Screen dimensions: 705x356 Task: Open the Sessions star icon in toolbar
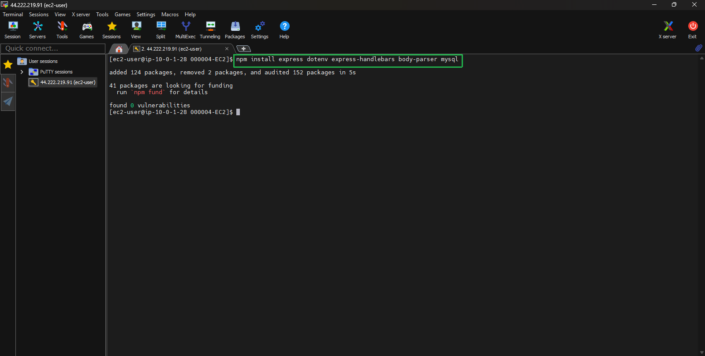tap(112, 30)
